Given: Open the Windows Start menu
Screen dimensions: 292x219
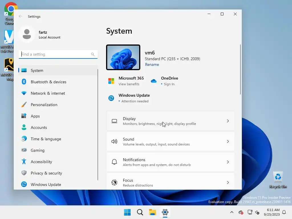Looking at the screenshot, I should point(127,212).
